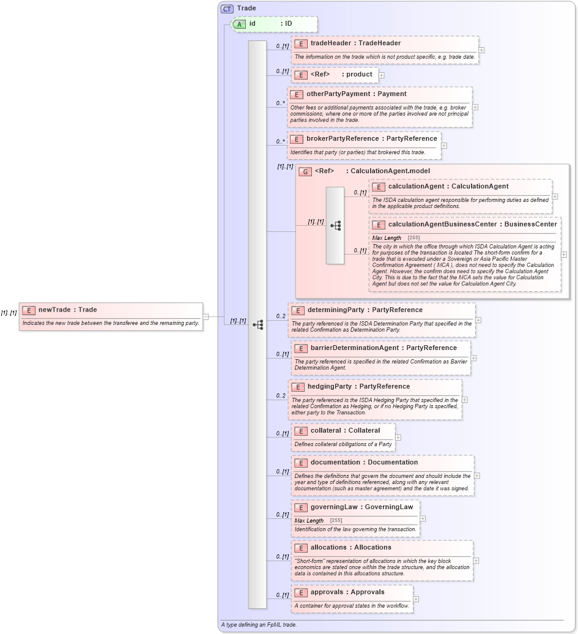The height and width of the screenshot is (634, 578).
Task: Expand the approvals element
Action: (416, 599)
